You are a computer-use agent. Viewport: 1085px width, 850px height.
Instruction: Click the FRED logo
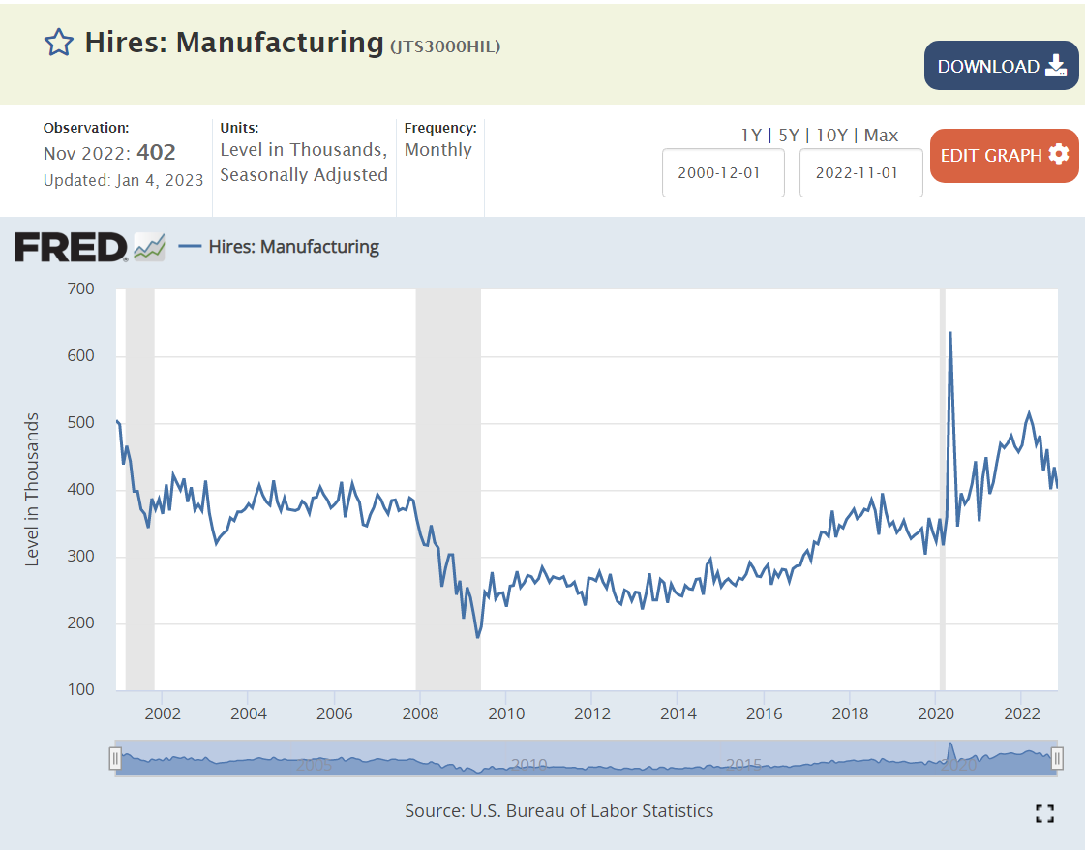[71, 247]
